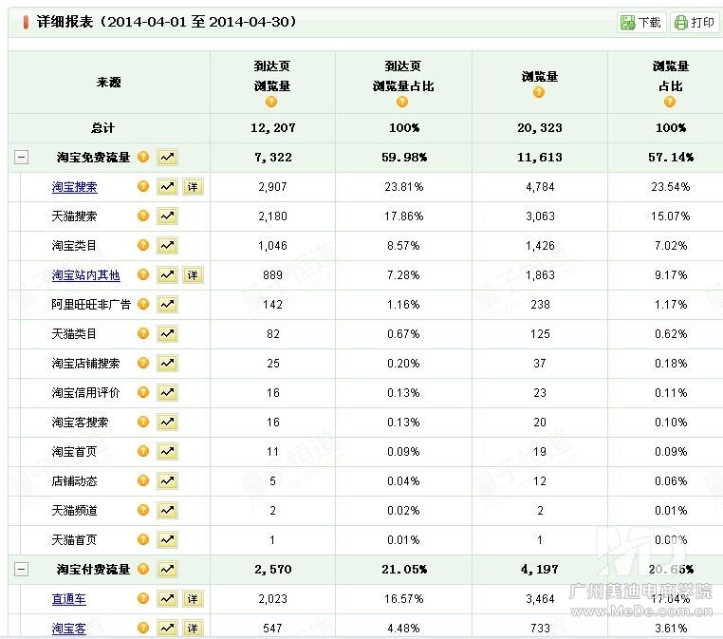Click the 17.86% cell for 天猫搜索

(x=403, y=216)
